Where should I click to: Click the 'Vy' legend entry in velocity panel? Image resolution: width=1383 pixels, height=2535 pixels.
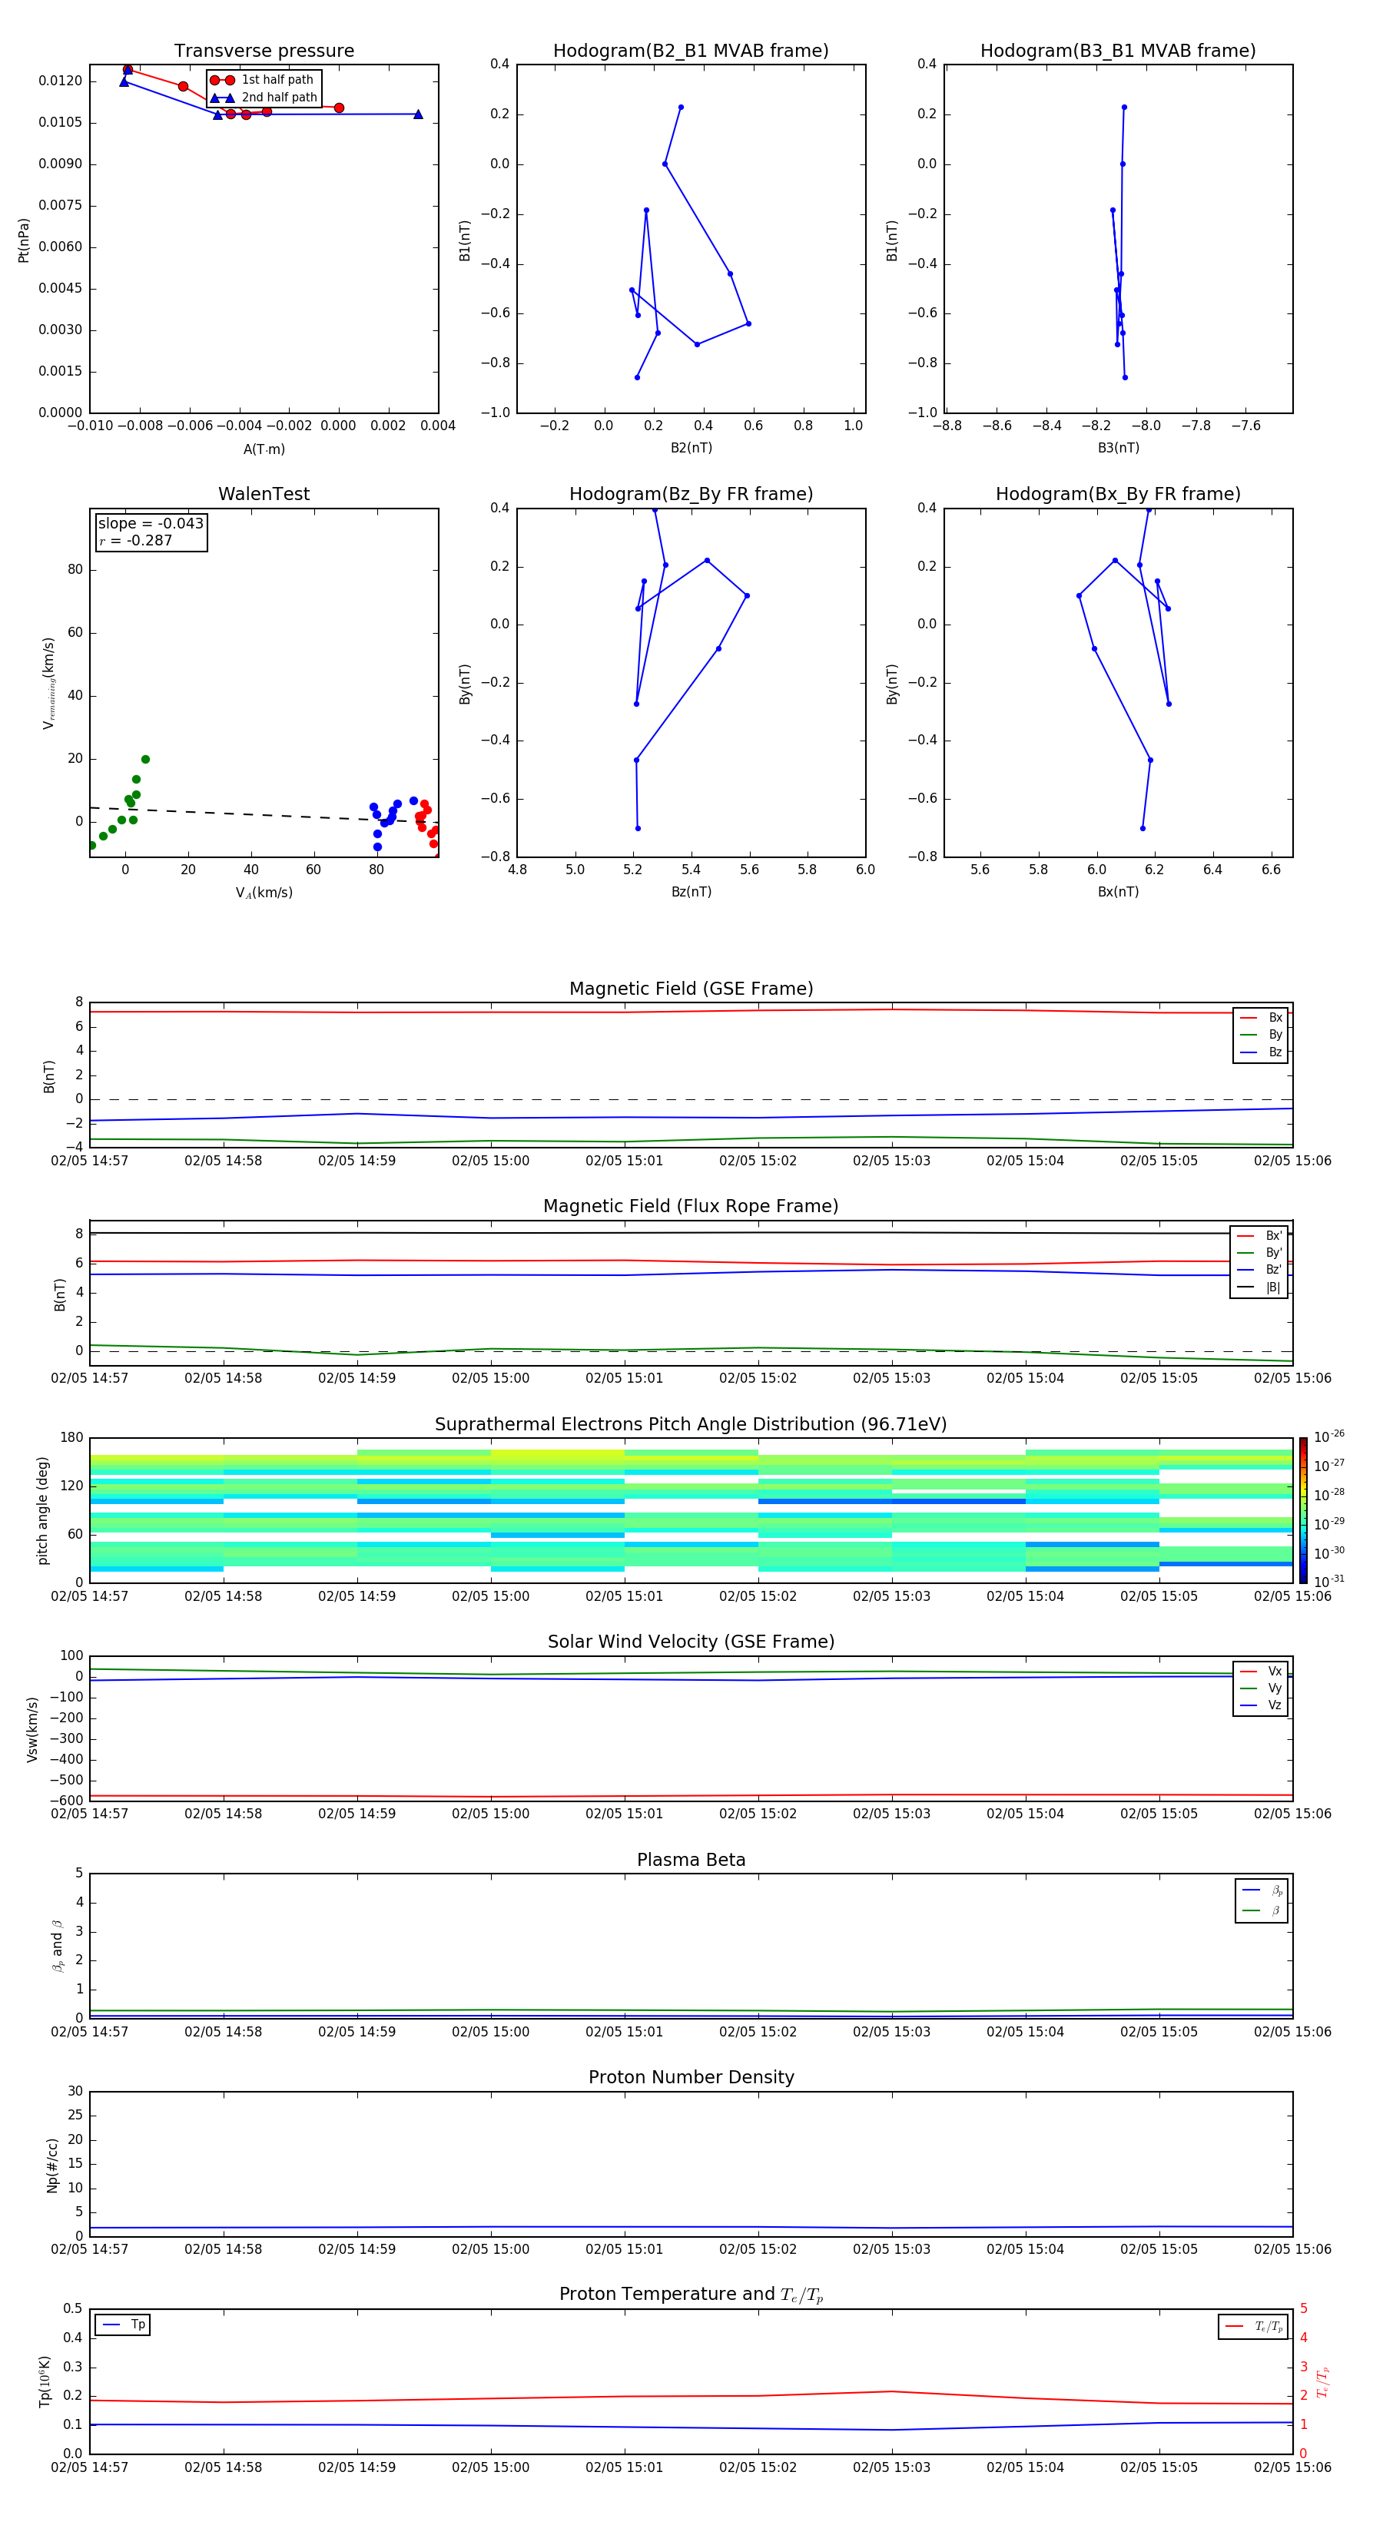(x=1261, y=1688)
